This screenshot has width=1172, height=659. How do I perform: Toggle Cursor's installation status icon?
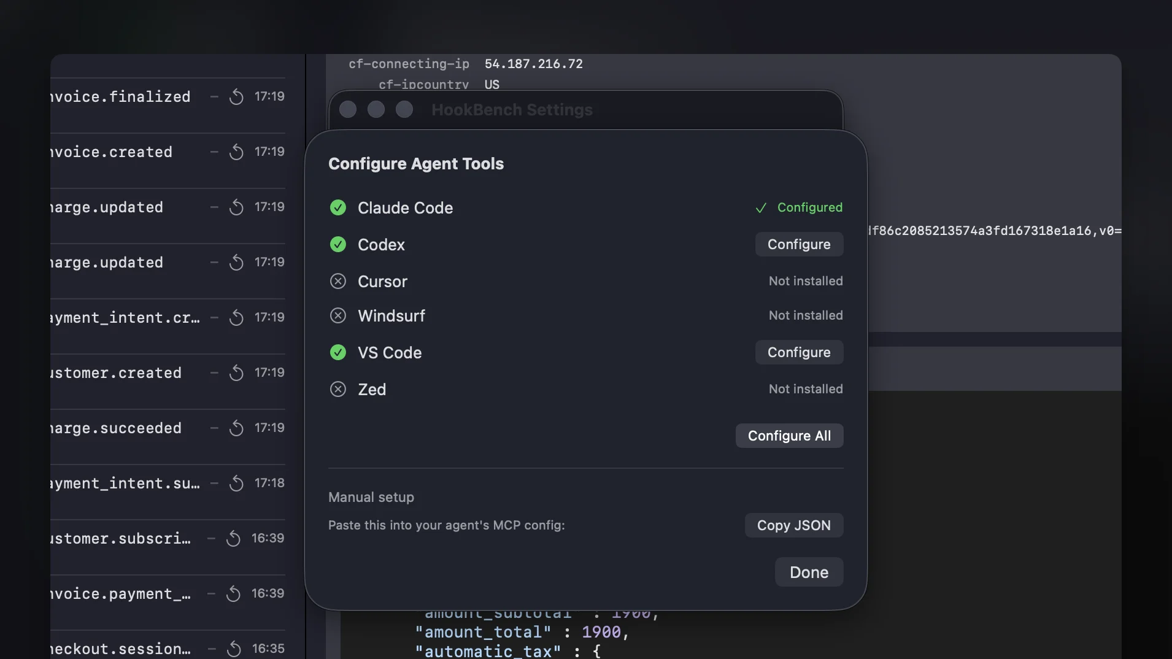(x=338, y=281)
